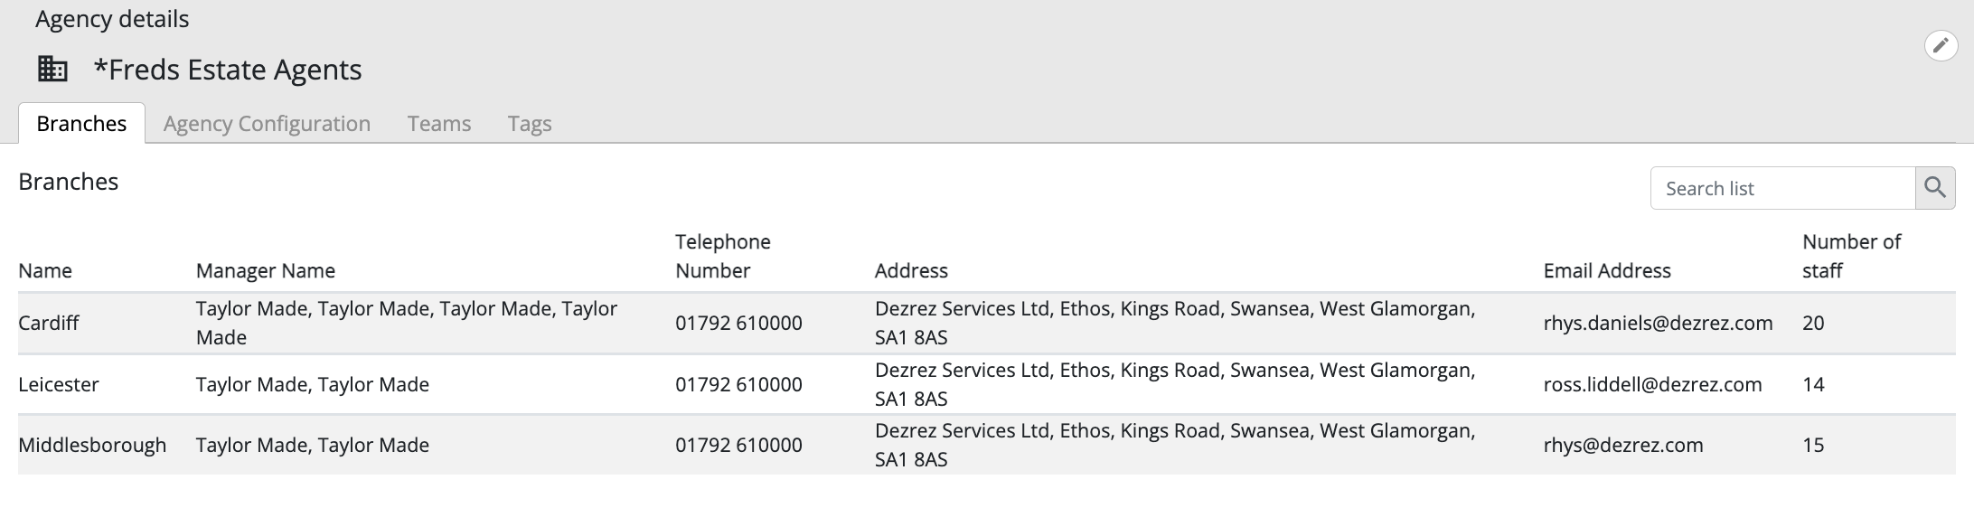Click the rhys@dezrez.com email cell

coord(1623,445)
